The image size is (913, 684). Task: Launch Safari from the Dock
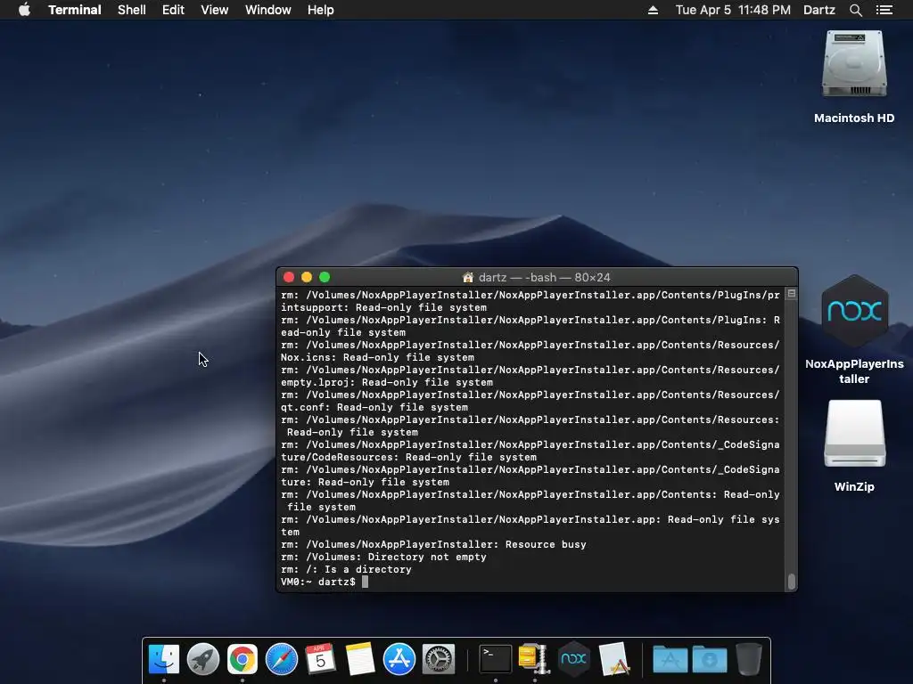(x=281, y=658)
